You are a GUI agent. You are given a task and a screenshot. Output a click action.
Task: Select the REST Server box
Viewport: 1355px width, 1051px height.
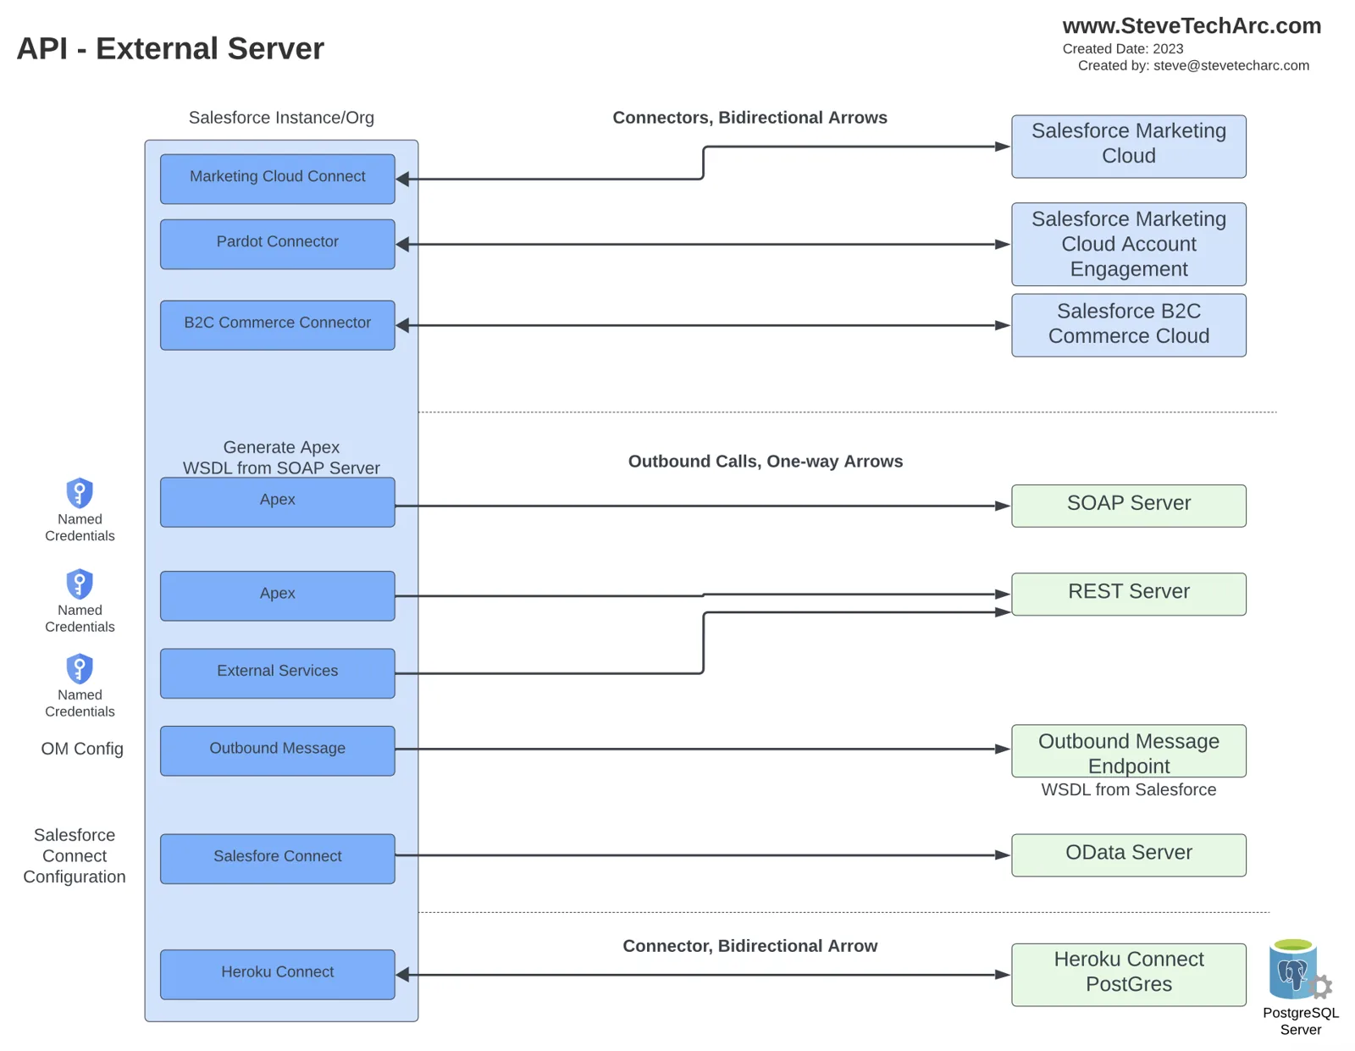1129,594
